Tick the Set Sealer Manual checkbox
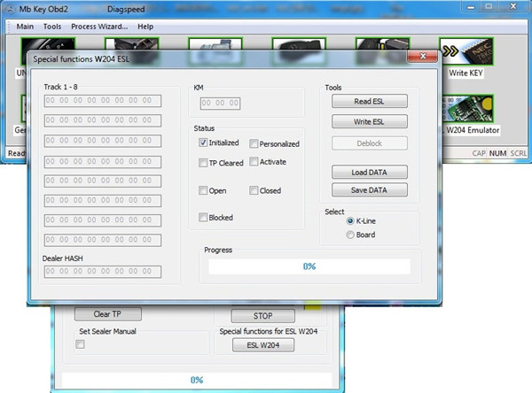The height and width of the screenshot is (393, 532). pyautogui.click(x=80, y=344)
